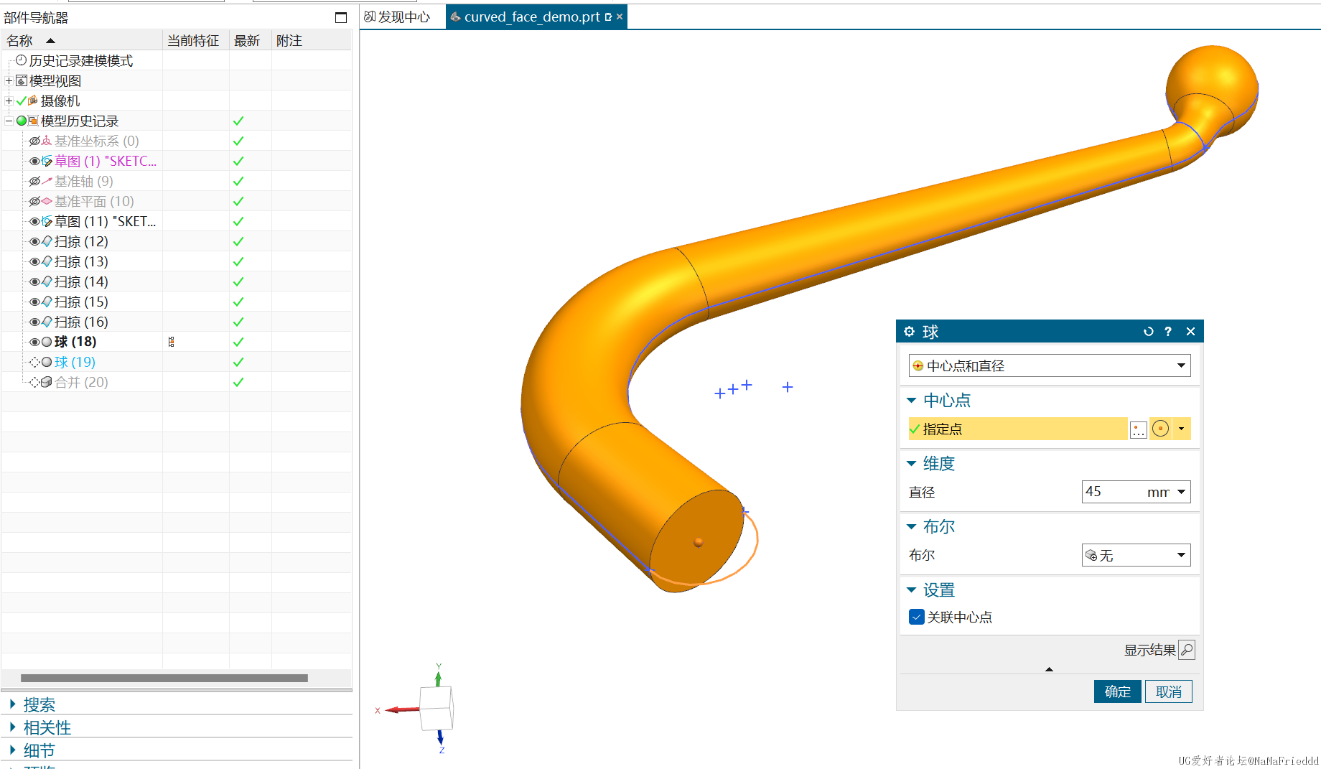Expand the 模型视图 tree node
This screenshot has height=769, width=1321.
pos(9,80)
